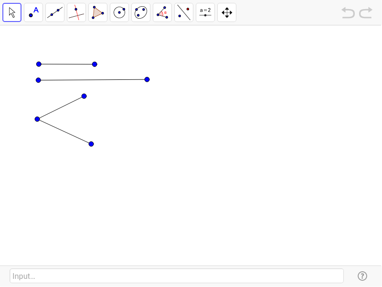Select the lower endpoint of the angle shape
382x287 pixels.
(x=91, y=144)
